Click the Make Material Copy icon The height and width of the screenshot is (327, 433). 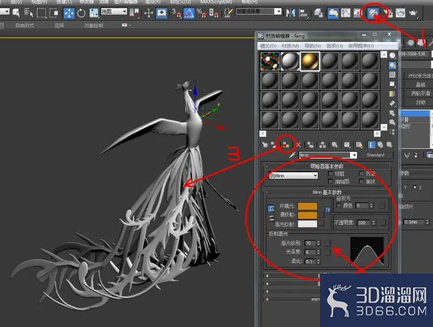pos(310,145)
